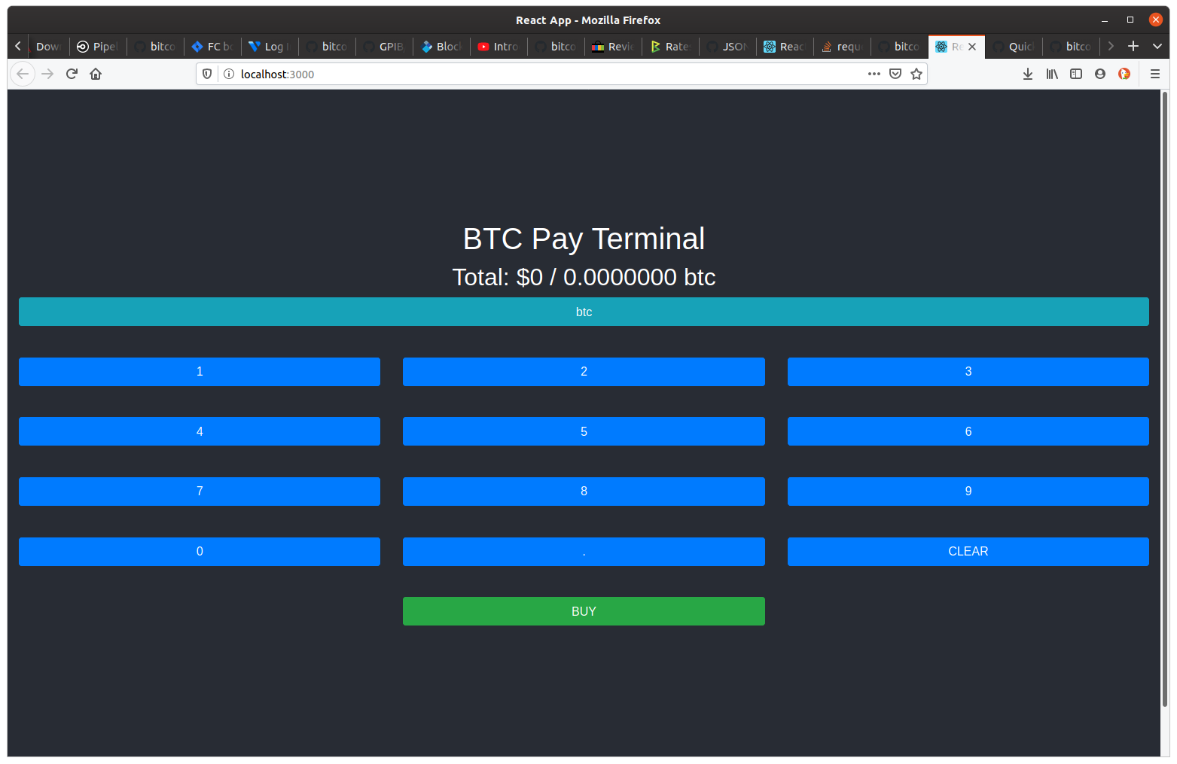1177x764 pixels.
Task: Go to the Firefox home page icon
Action: [x=96, y=74]
